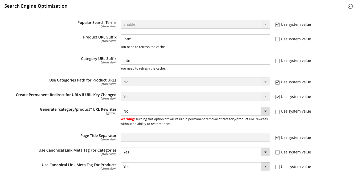Expand the Use Categories Path for Product URLs selector
This screenshot has height=176, width=360.
[x=265, y=82]
